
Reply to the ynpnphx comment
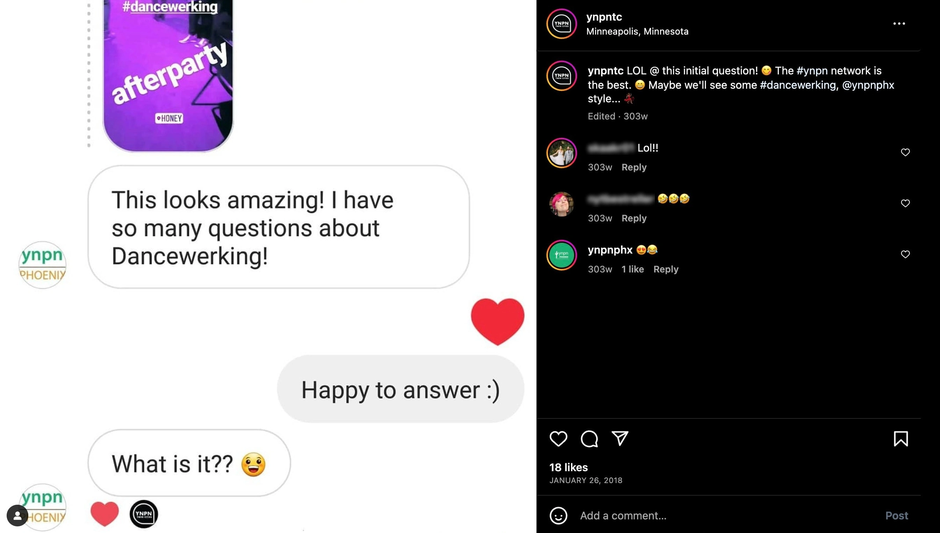pyautogui.click(x=666, y=269)
